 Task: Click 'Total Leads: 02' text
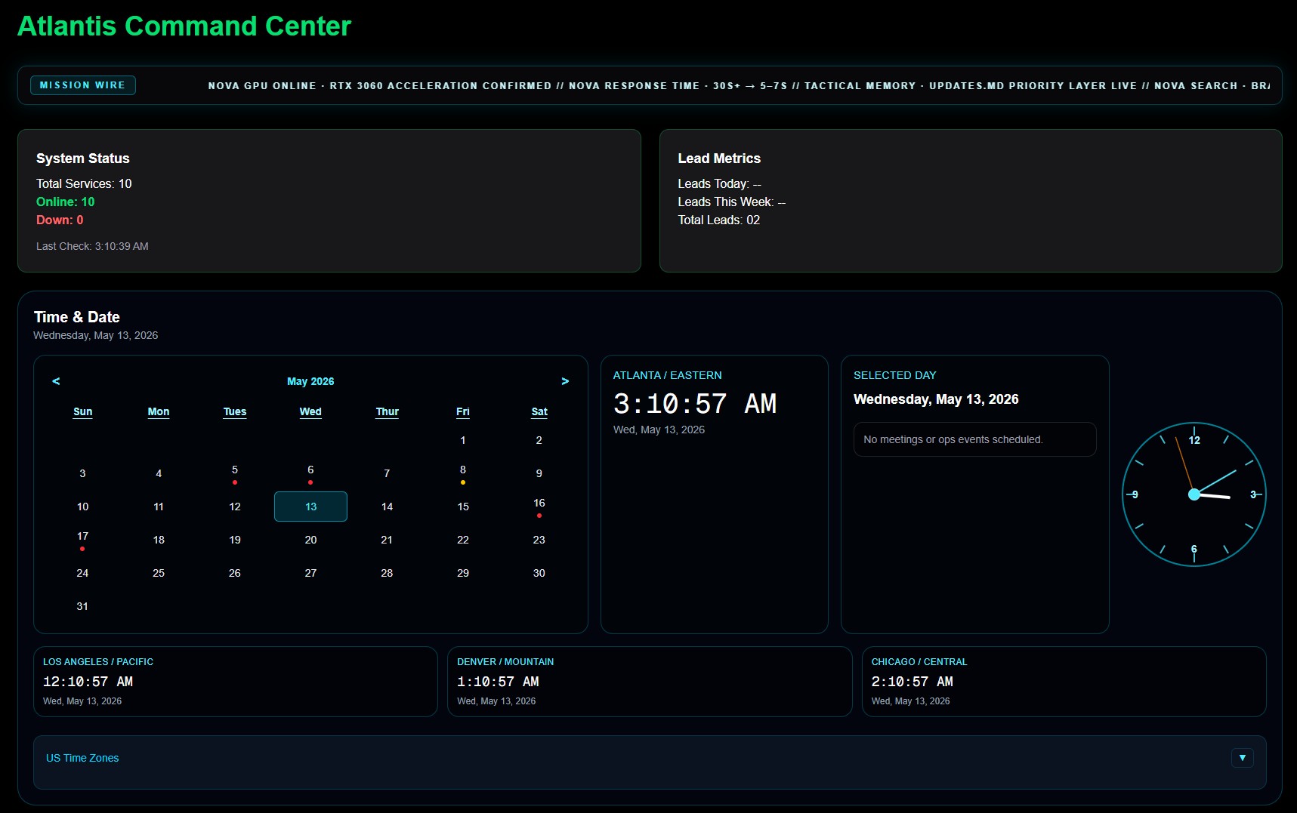pos(719,220)
